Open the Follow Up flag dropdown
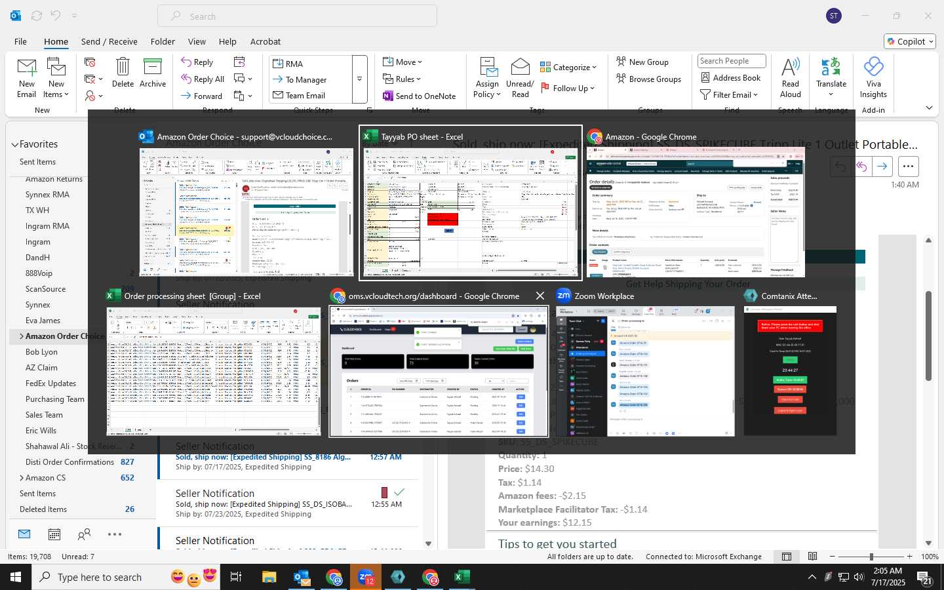This screenshot has height=590, width=944. (568, 88)
